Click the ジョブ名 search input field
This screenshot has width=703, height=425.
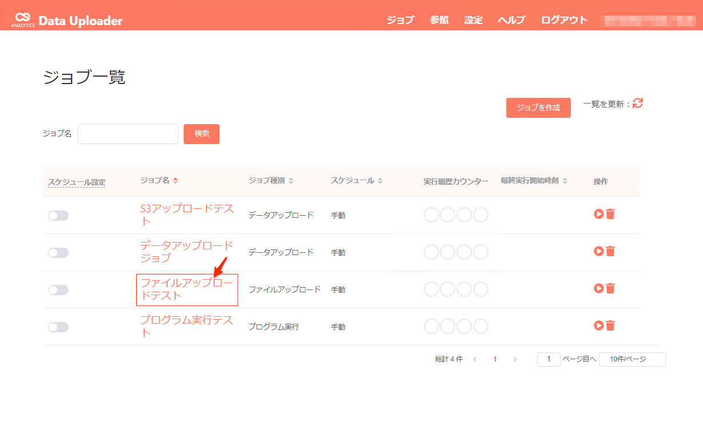tap(128, 134)
